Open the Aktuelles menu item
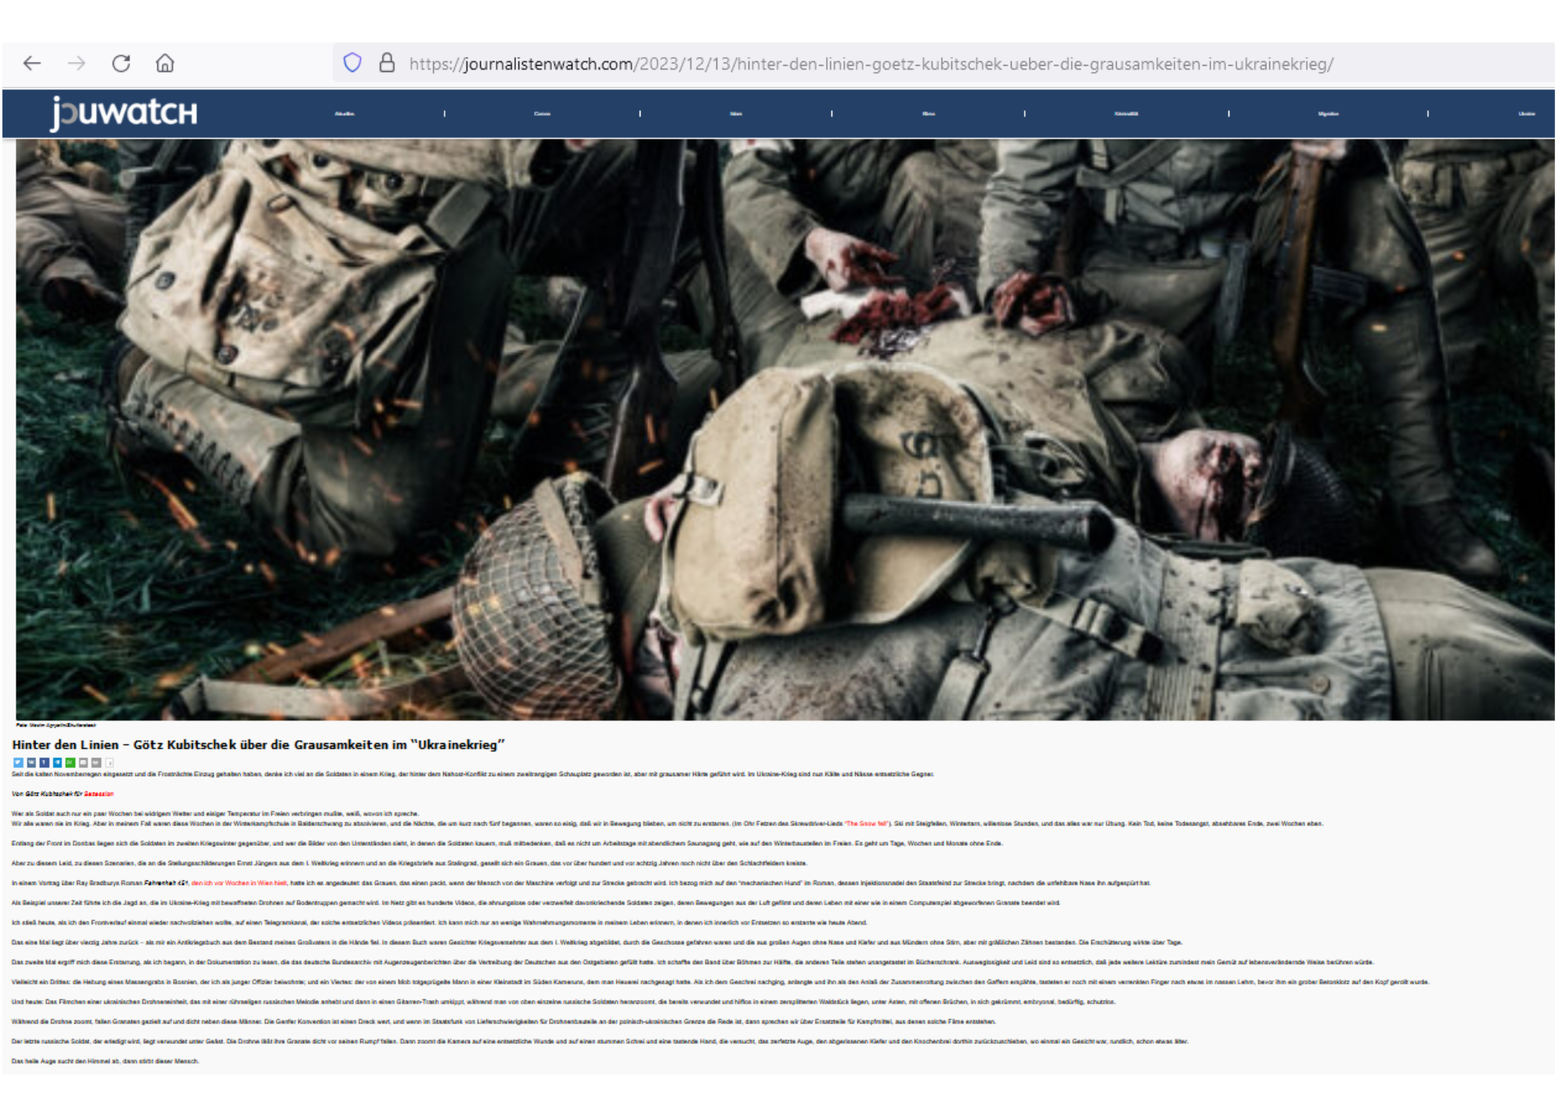This screenshot has width=1566, height=1105. pyautogui.click(x=345, y=114)
